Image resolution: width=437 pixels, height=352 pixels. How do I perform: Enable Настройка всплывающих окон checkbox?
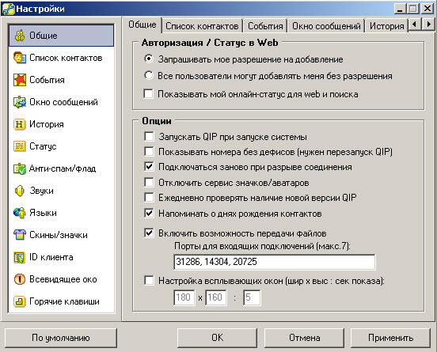click(149, 281)
